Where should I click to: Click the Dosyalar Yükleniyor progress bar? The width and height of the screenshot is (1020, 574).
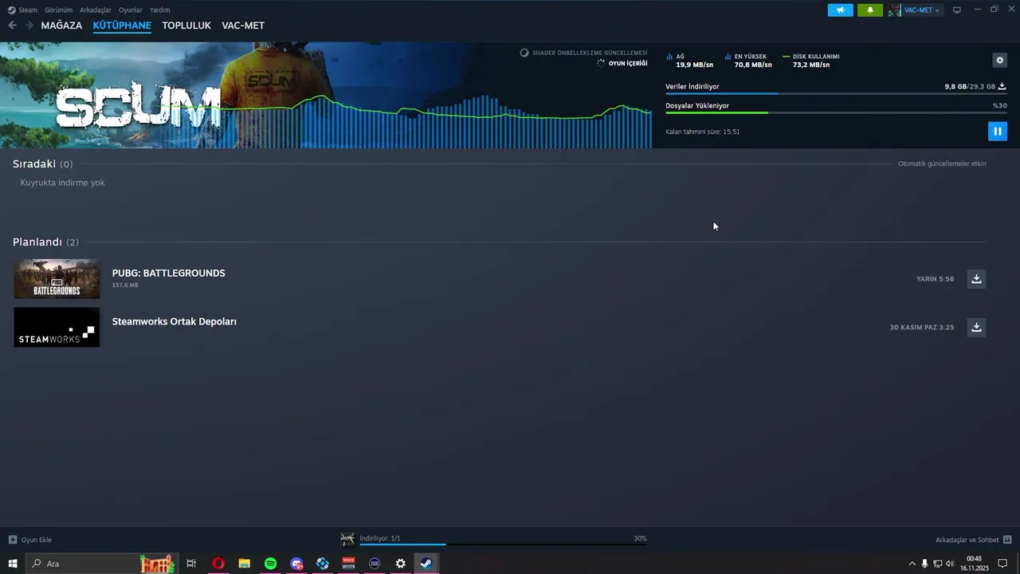[x=836, y=112]
